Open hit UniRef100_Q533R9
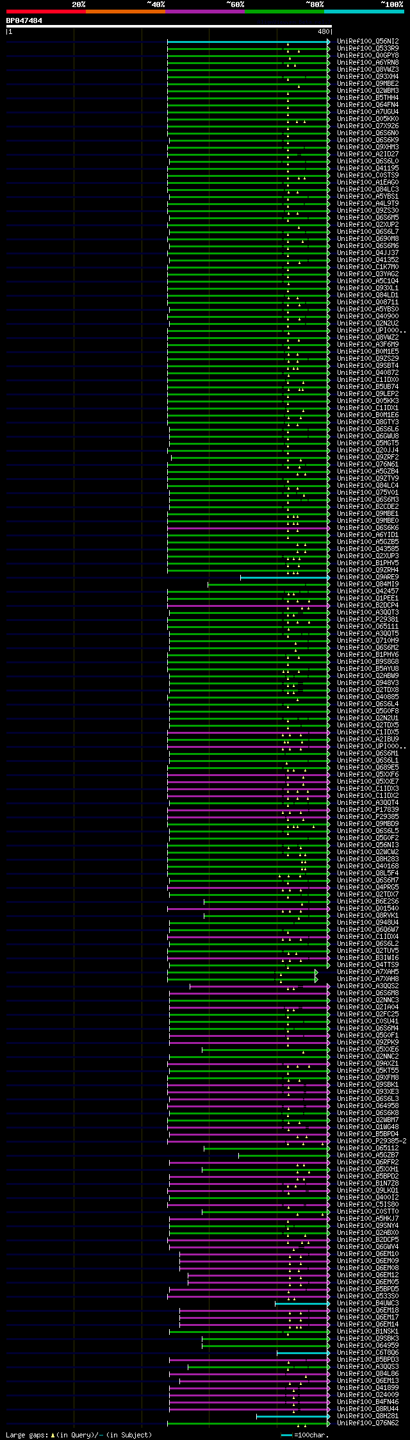The height and width of the screenshot is (1440, 410). 368,48
